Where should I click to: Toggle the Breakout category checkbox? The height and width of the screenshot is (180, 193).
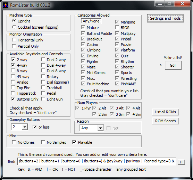tap(83, 39)
